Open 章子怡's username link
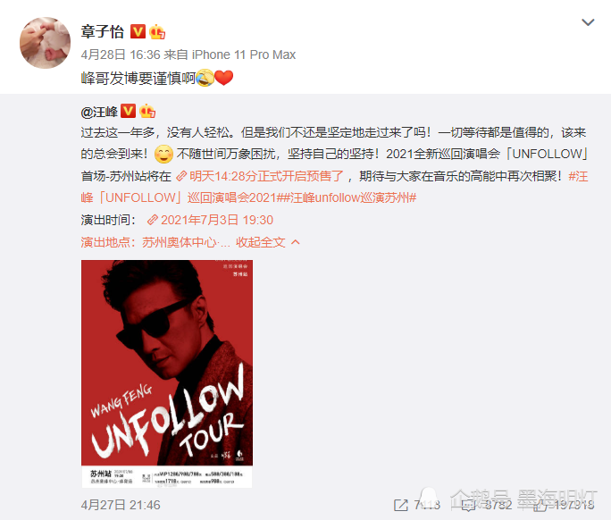 [x=103, y=32]
